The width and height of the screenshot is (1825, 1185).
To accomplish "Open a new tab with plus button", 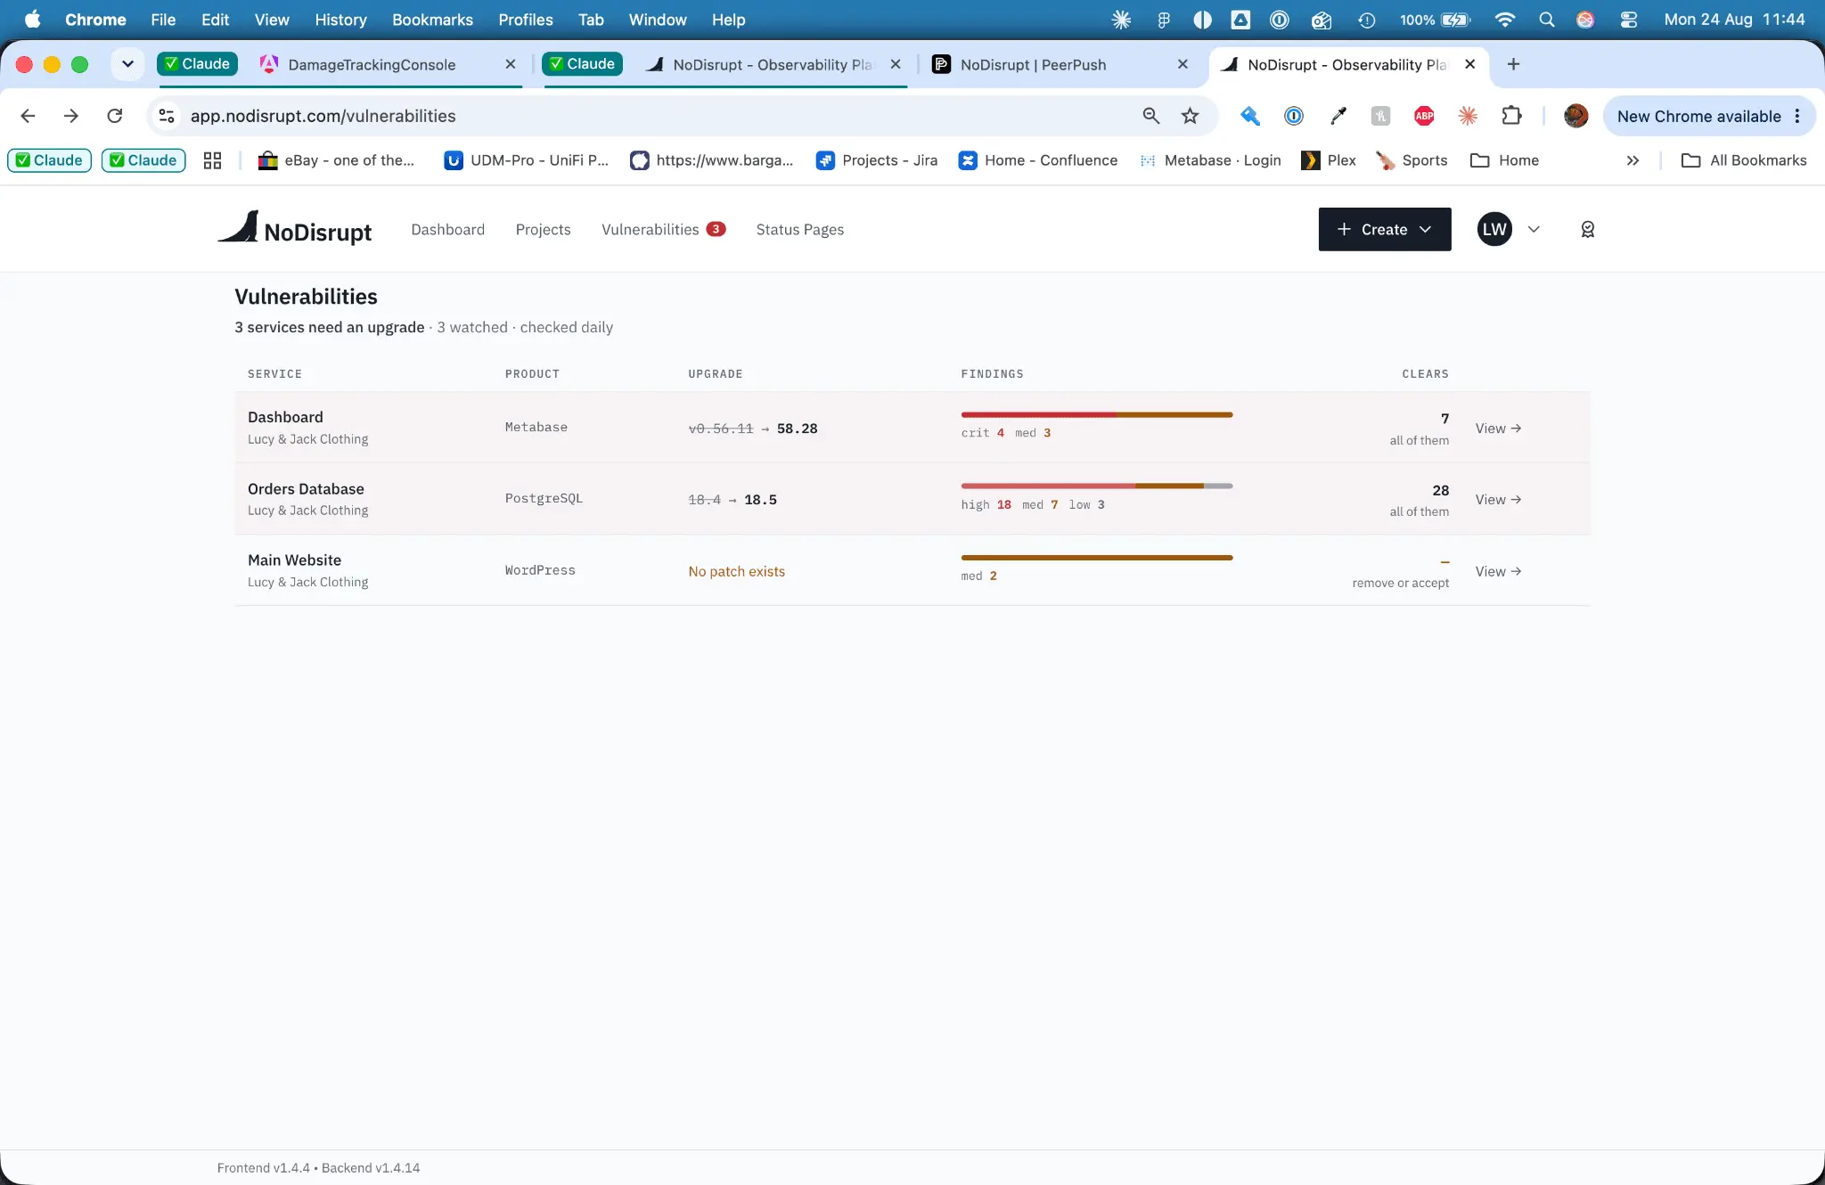I will [1513, 64].
